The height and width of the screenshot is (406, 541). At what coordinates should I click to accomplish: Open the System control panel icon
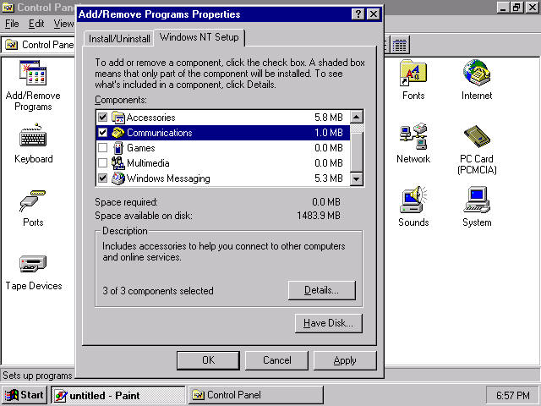[477, 200]
